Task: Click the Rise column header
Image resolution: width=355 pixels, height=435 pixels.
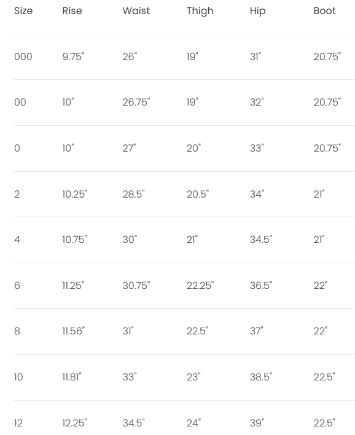Action: pos(72,11)
